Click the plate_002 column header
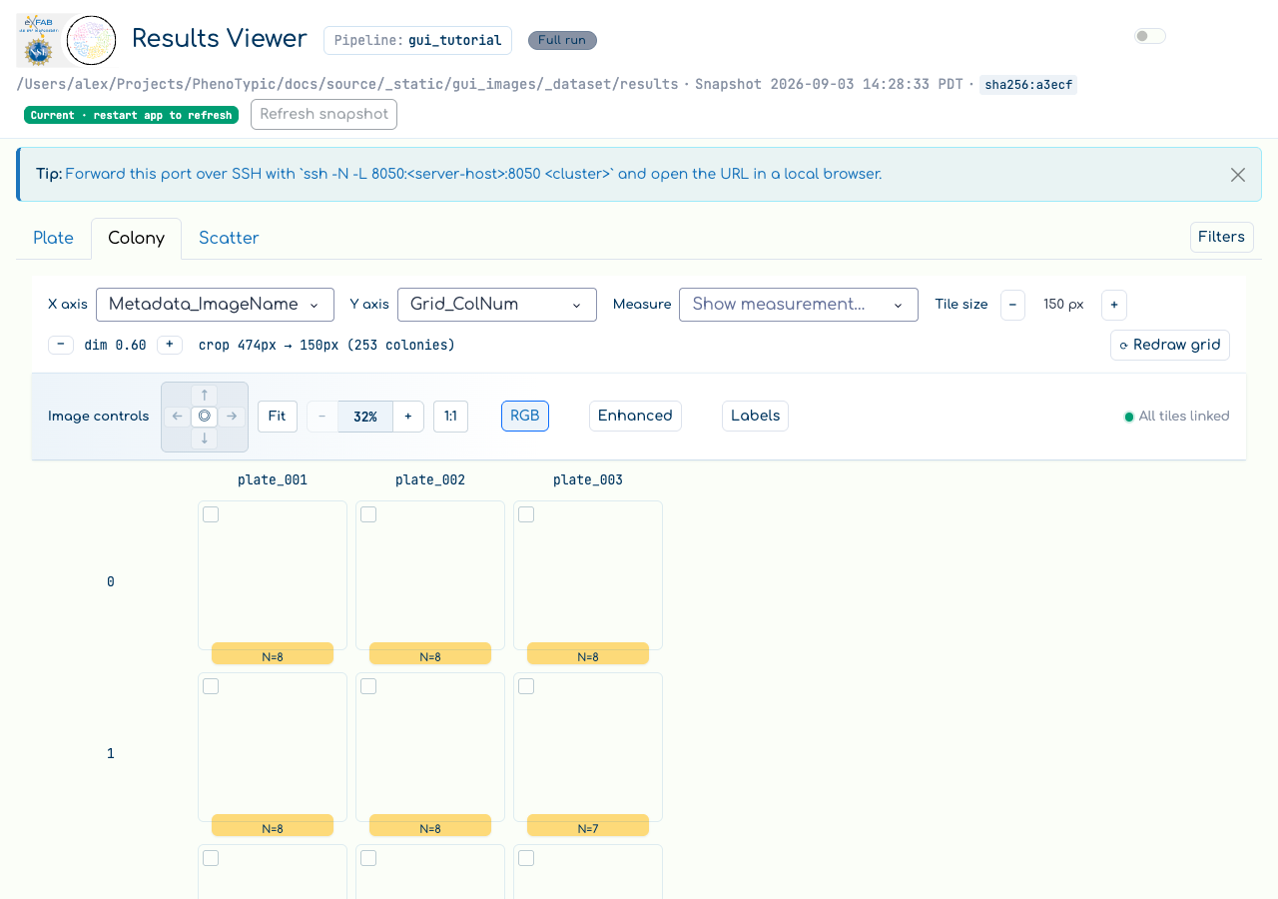 click(430, 480)
